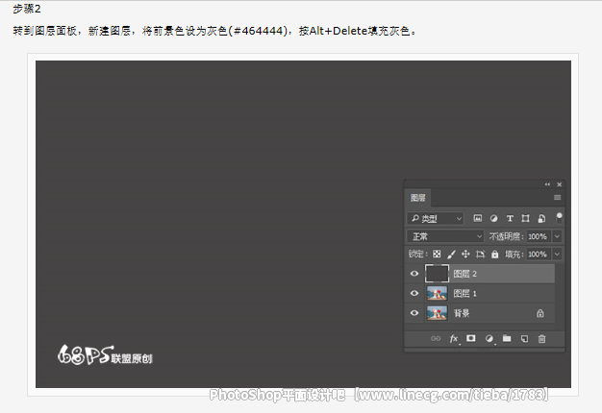Image resolution: width=602 pixels, height=413 pixels.
Task: Filter layers by shape layer icon
Action: [526, 219]
